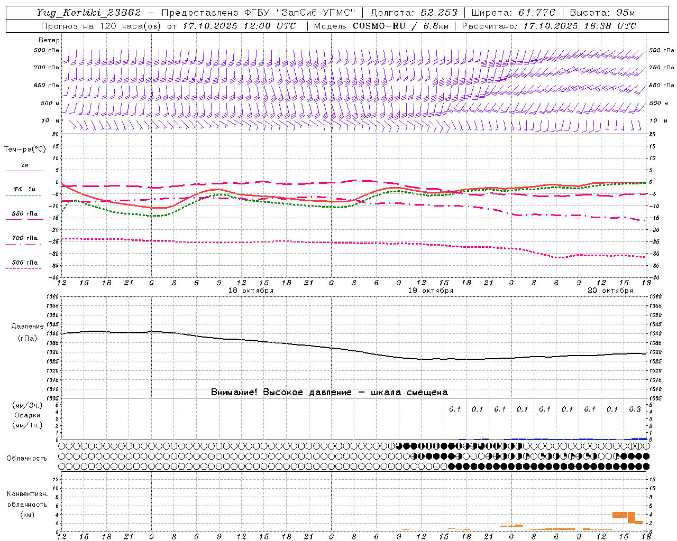Click the (мм/3ч.) units label
The image size is (677, 541).
pyautogui.click(x=27, y=405)
